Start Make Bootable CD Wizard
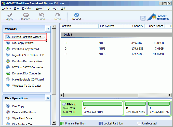 pyautogui.click(x=28, y=80)
